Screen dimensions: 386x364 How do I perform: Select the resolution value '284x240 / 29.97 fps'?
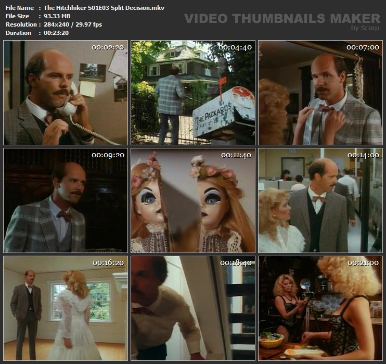click(x=73, y=24)
